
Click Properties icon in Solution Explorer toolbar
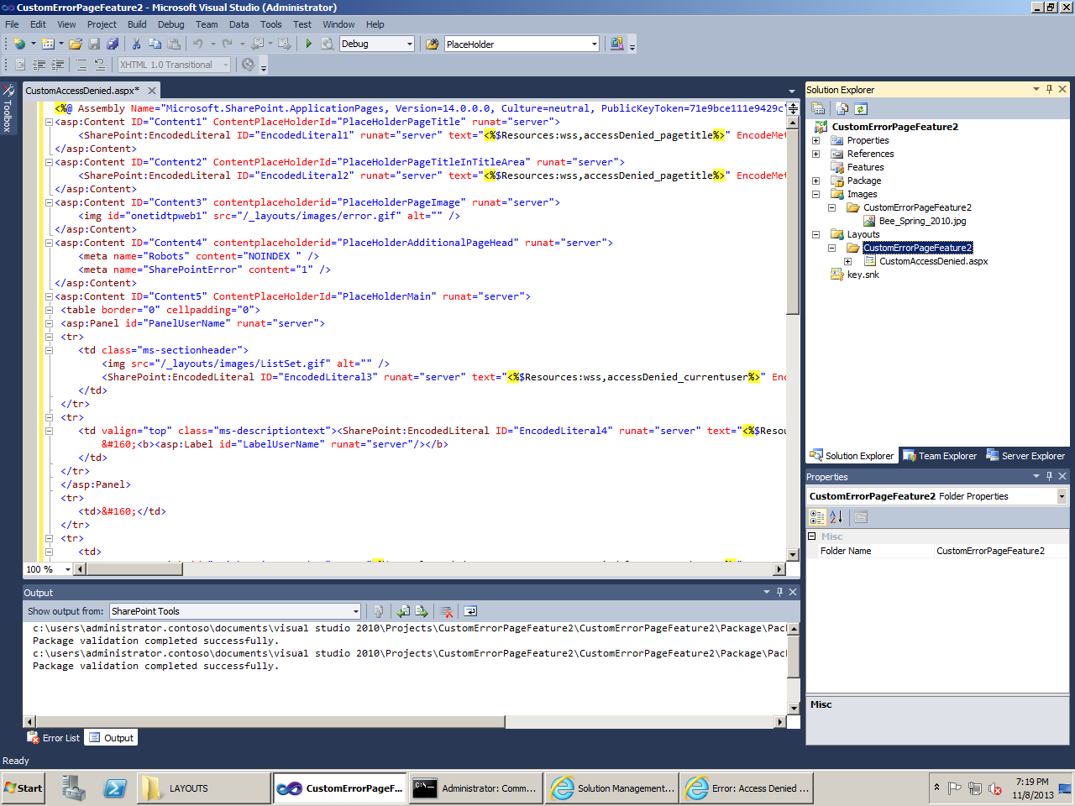point(818,108)
